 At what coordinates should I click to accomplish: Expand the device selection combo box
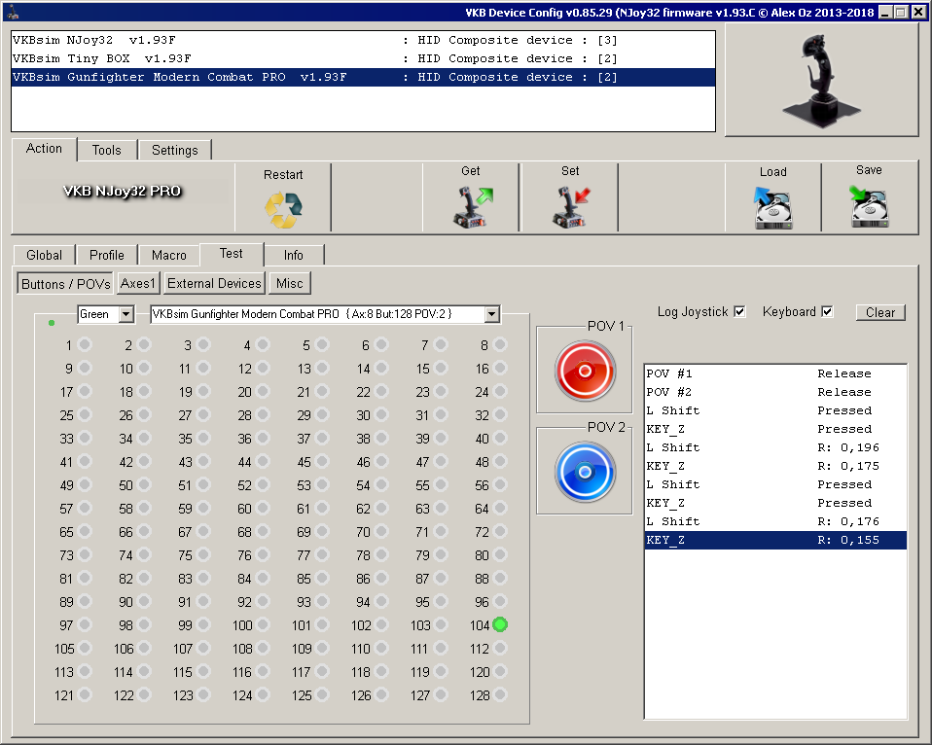491,314
